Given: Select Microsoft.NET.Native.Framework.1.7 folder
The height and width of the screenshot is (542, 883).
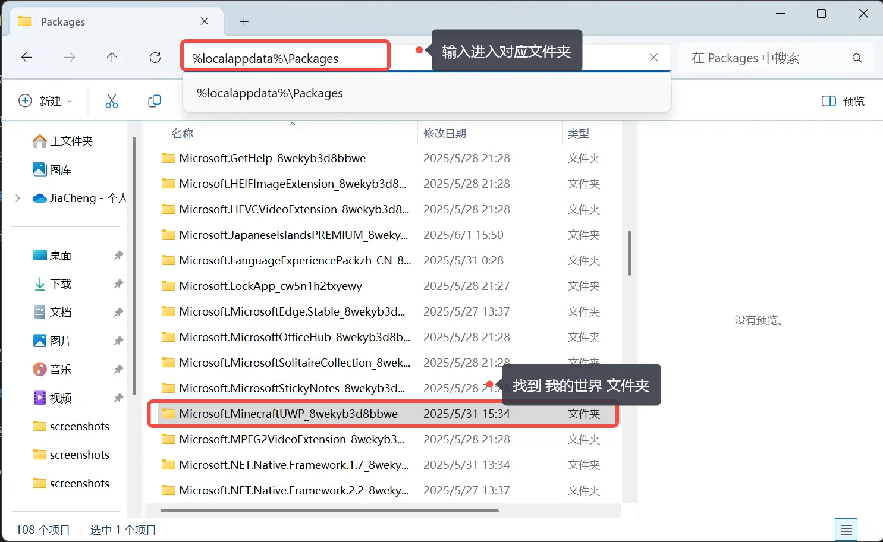Looking at the screenshot, I should tap(389, 465).
